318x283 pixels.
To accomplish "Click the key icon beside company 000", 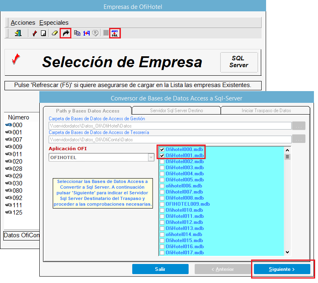I will (x=8, y=125).
